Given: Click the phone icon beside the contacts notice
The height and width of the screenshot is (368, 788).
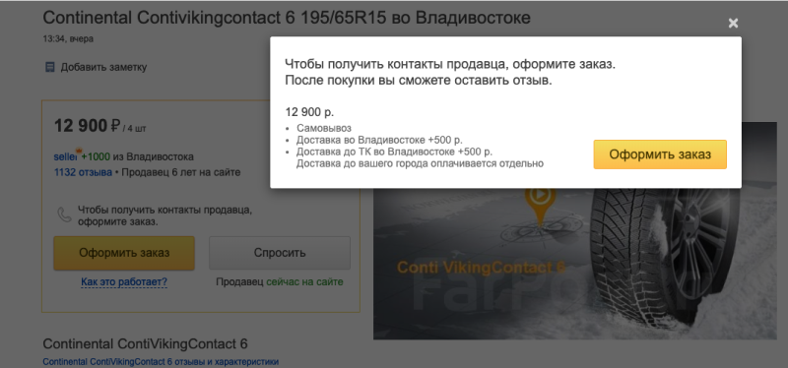Looking at the screenshot, I should 64,215.
